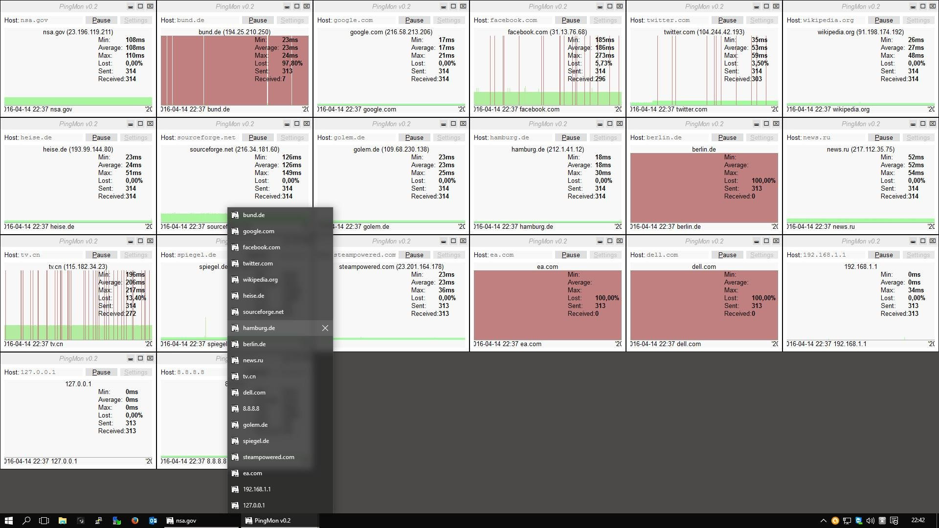Open the dark camera-lens taskbar app
The image size is (939, 528).
click(x=81, y=521)
